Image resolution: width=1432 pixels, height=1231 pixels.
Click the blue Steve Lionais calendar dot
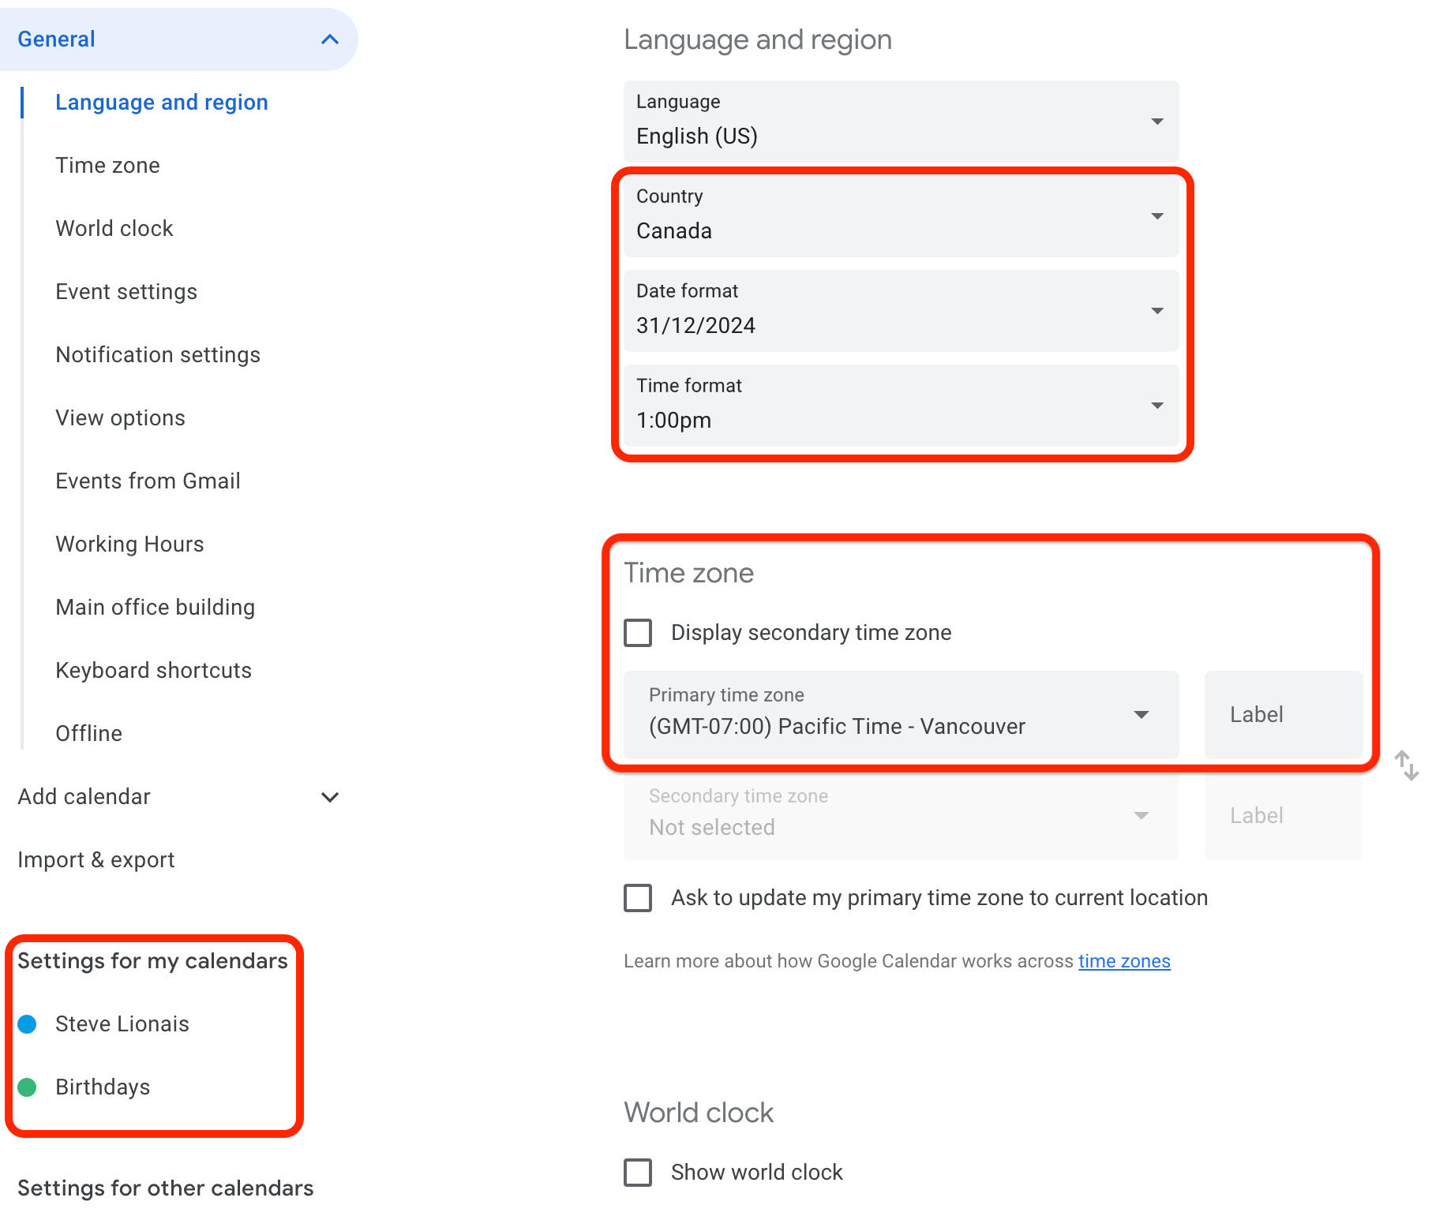28,1024
